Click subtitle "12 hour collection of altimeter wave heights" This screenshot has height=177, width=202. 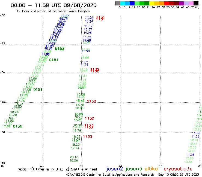click(x=53, y=11)
